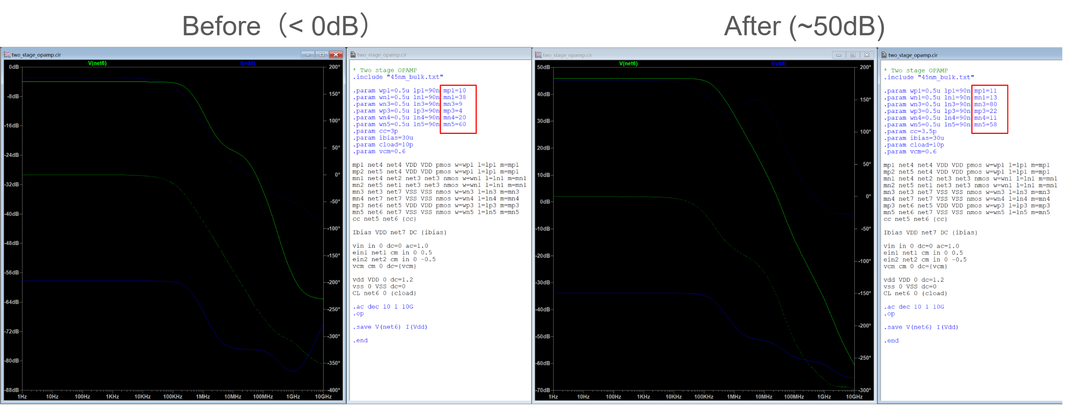Click the mp3 net6 net5 line in the Before netlist
Screen dimensions: 1075x411
436,206
